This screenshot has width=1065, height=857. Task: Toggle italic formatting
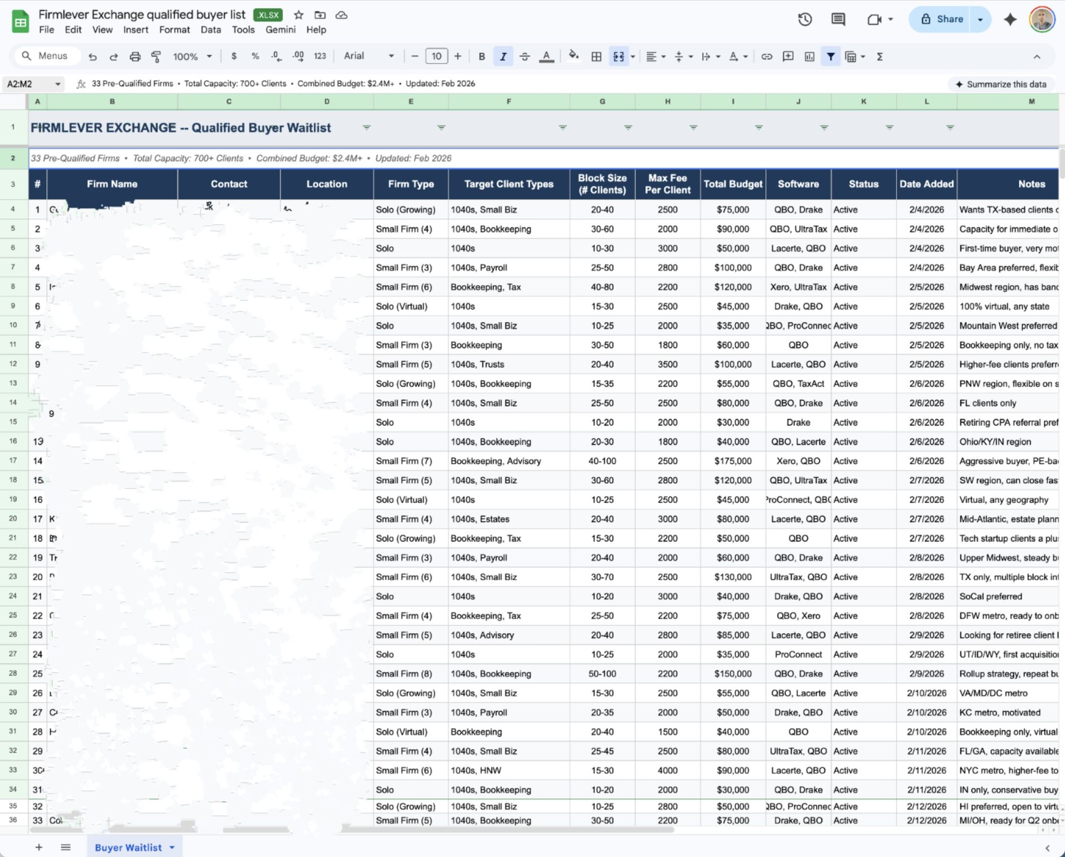(x=503, y=56)
